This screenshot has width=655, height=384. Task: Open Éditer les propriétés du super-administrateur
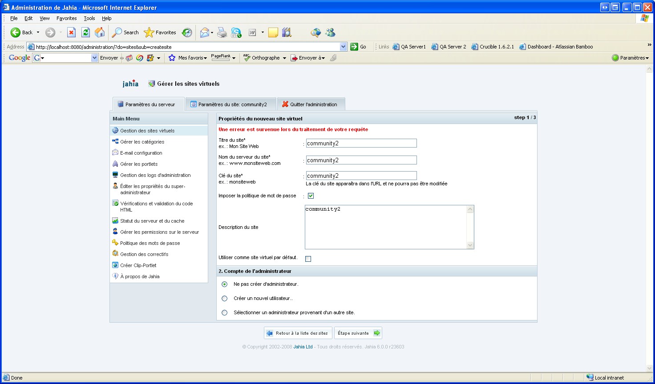pos(153,189)
